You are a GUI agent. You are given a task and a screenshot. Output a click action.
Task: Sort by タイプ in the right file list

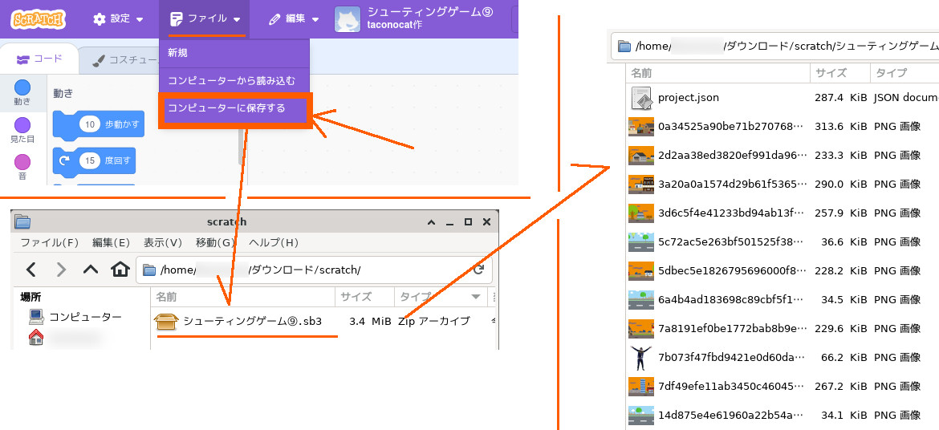[x=904, y=73]
